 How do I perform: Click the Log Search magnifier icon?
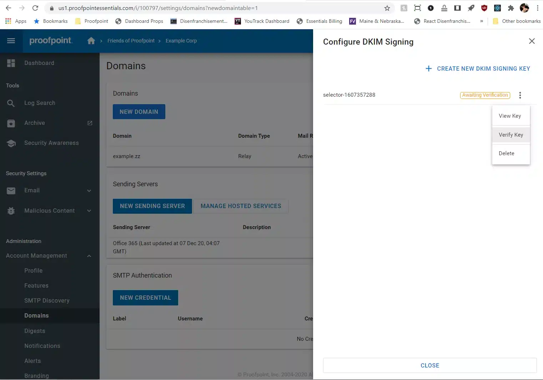tap(11, 103)
